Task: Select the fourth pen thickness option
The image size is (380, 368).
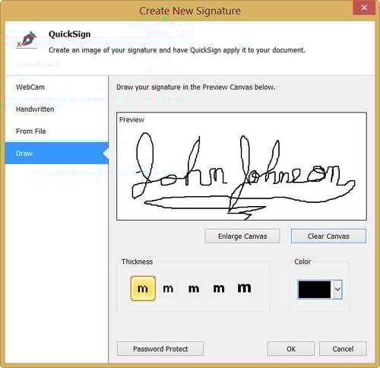Action: click(219, 288)
